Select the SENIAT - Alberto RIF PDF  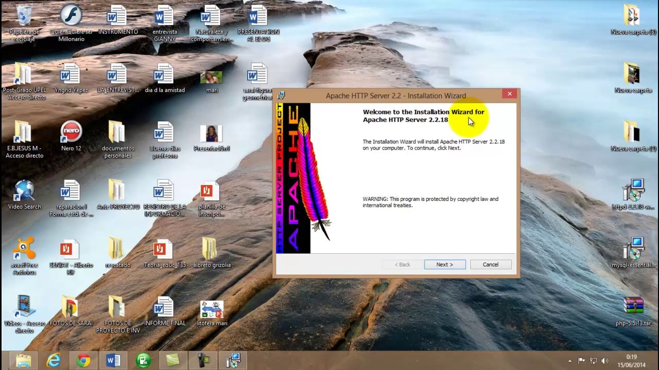[71, 256]
